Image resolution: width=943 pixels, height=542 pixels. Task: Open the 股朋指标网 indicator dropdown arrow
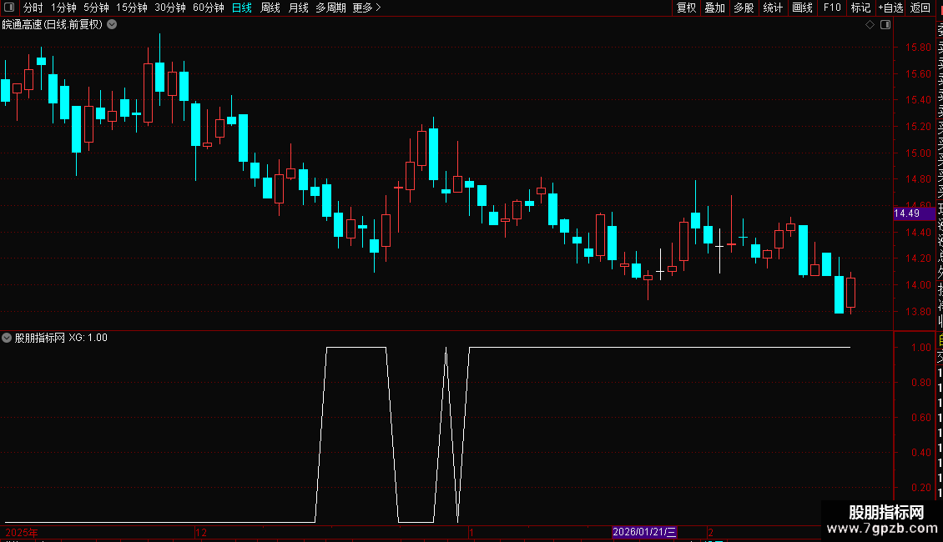(7, 338)
